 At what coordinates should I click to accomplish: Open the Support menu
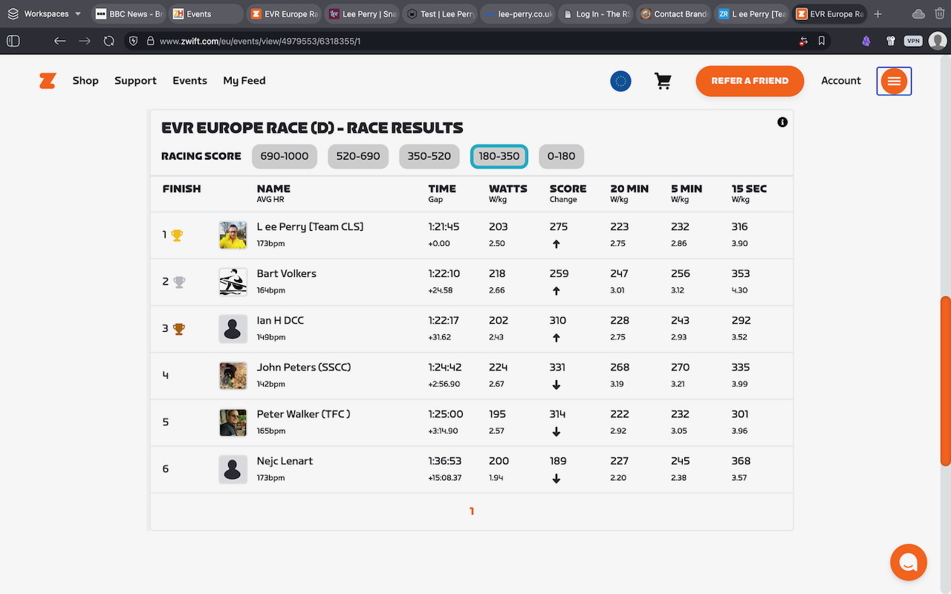135,81
